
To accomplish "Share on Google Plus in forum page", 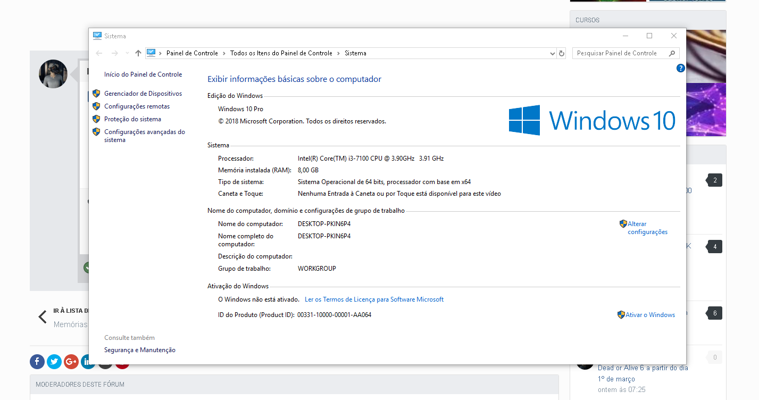I will coord(71,362).
